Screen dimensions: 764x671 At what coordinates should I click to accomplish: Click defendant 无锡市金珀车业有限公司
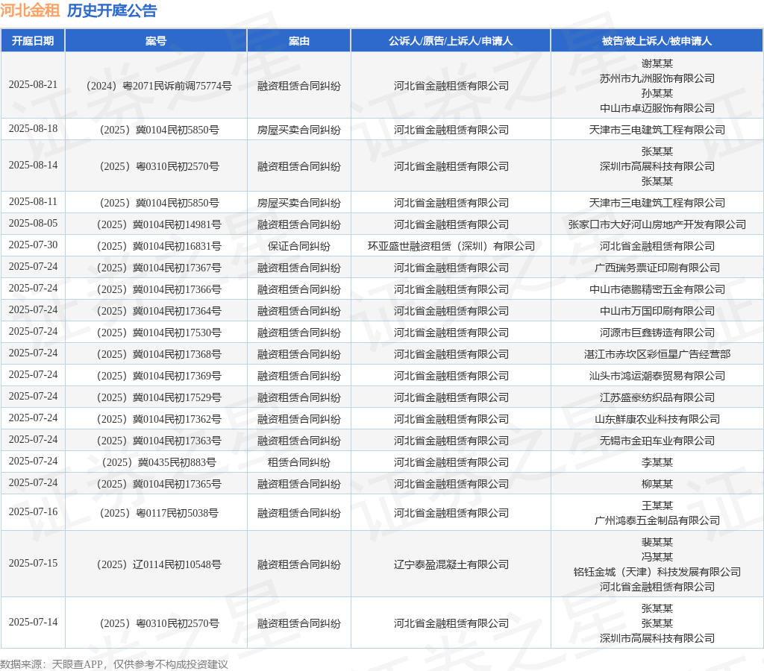(x=657, y=441)
